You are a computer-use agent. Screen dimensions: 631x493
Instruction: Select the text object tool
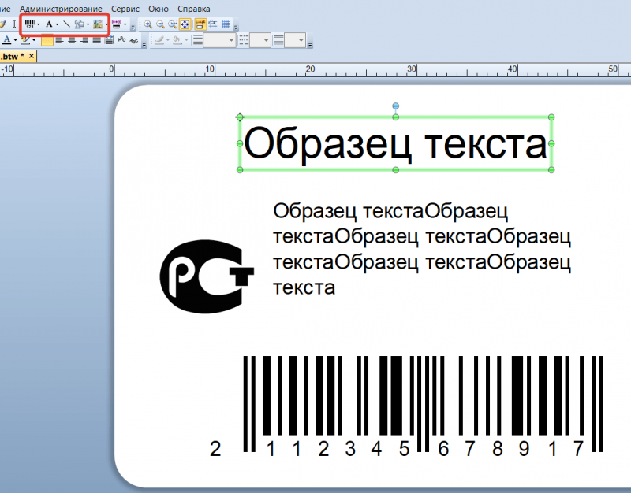49,24
